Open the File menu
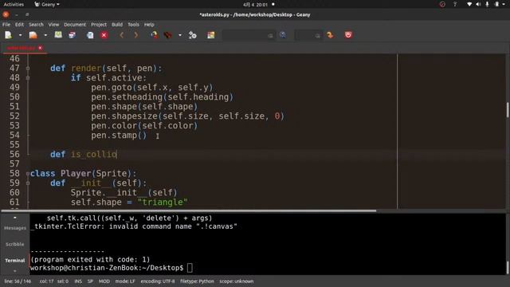 [x=6, y=25]
